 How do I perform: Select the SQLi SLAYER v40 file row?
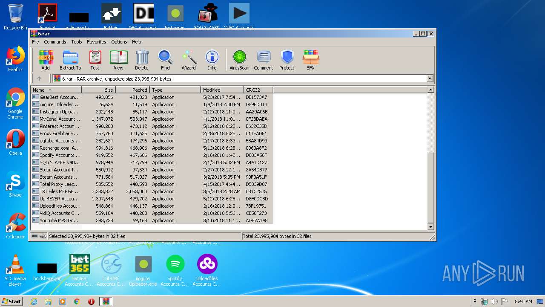coord(152,162)
